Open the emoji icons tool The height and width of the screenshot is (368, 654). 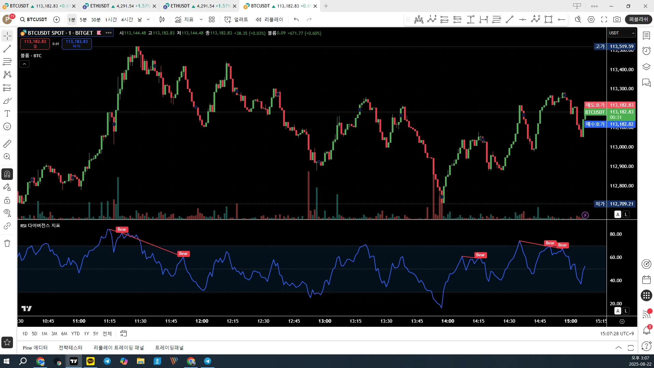click(7, 126)
